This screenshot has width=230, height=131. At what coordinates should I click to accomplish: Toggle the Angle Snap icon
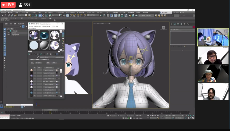74,15
